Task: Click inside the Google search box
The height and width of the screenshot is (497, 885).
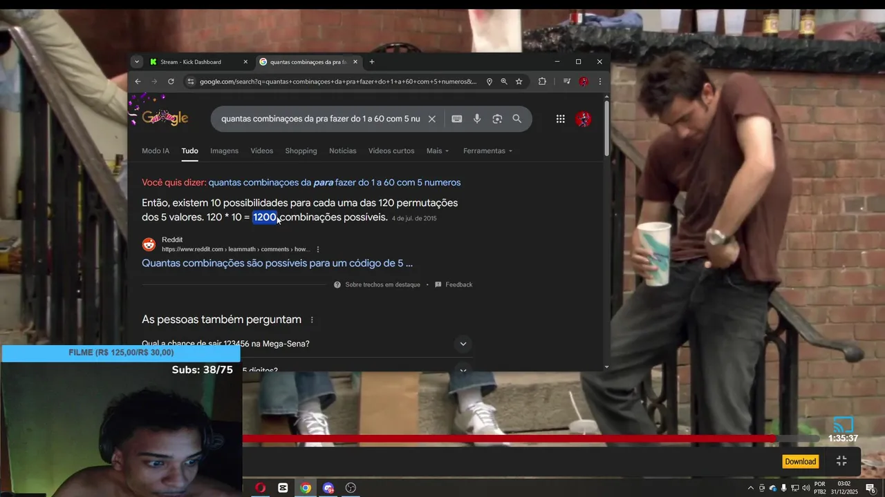Action: [320, 119]
